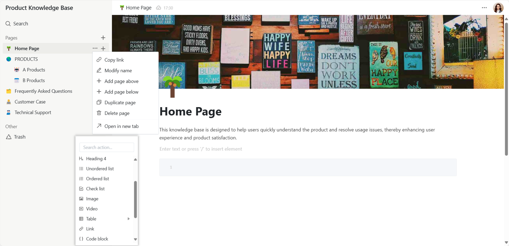Click the cover banner image

point(308,52)
